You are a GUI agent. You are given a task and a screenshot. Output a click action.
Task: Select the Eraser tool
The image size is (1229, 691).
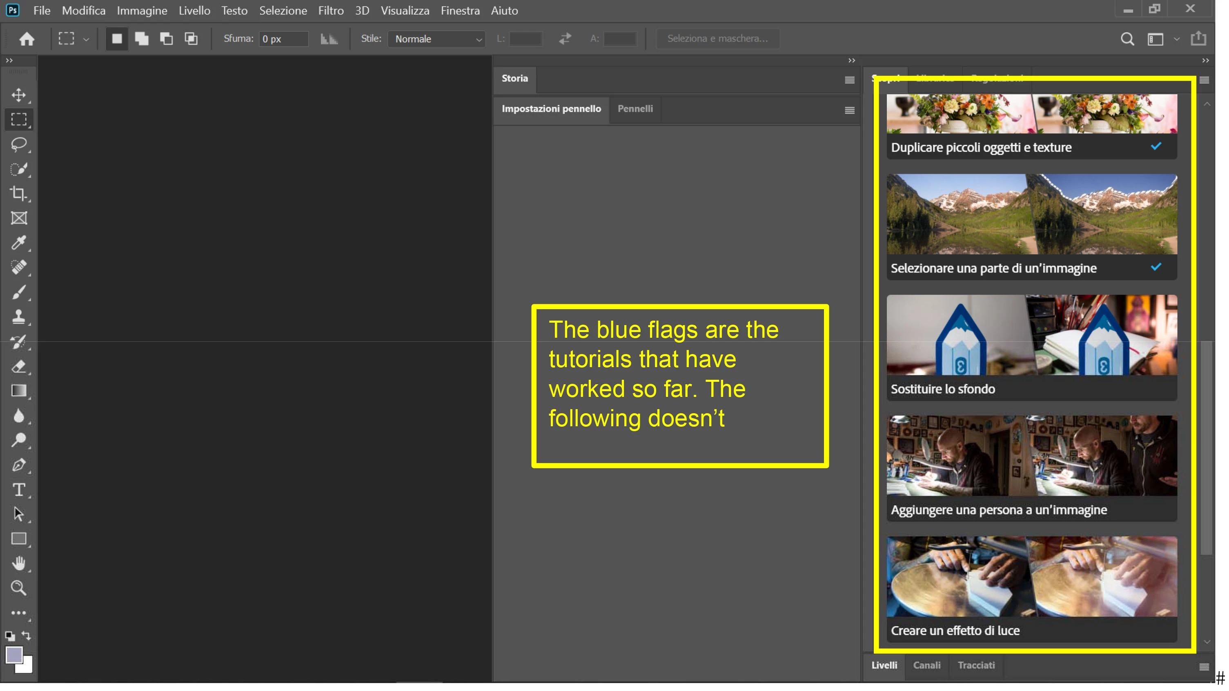[x=19, y=366]
